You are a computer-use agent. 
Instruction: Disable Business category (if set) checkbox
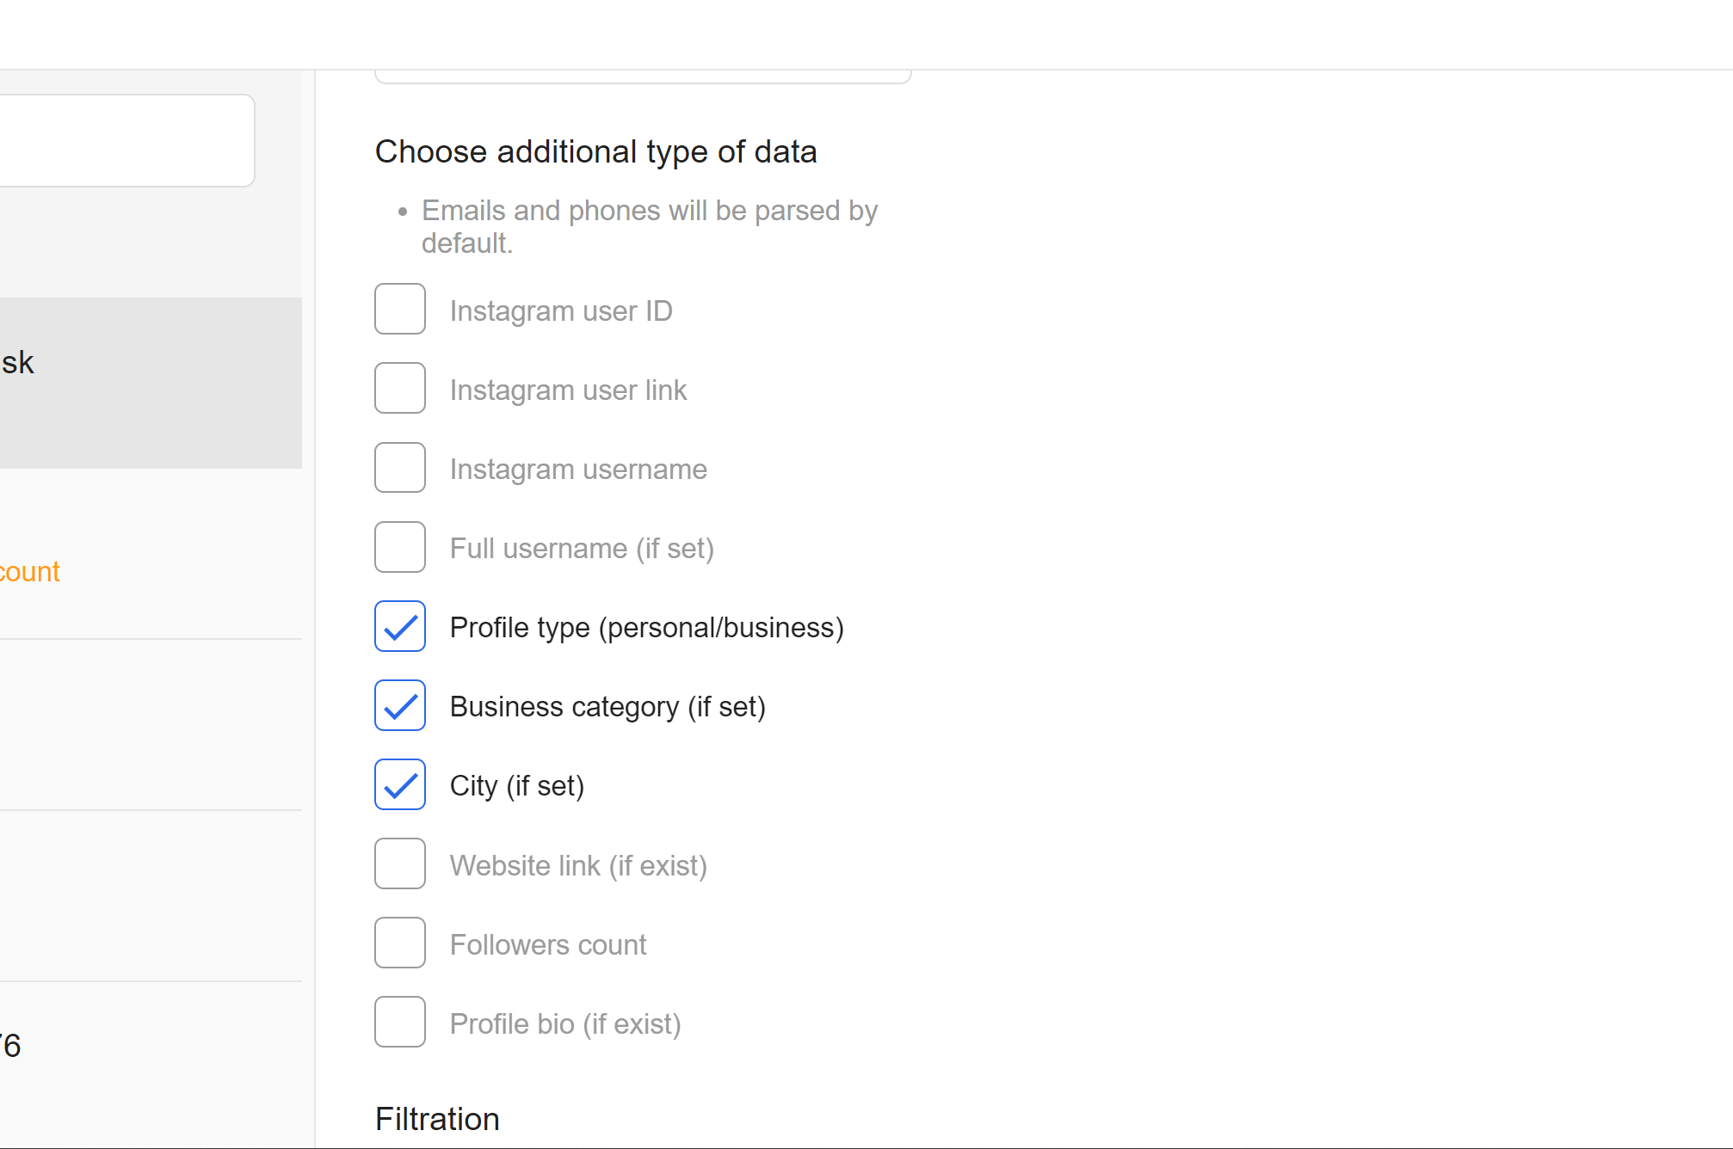tap(400, 705)
